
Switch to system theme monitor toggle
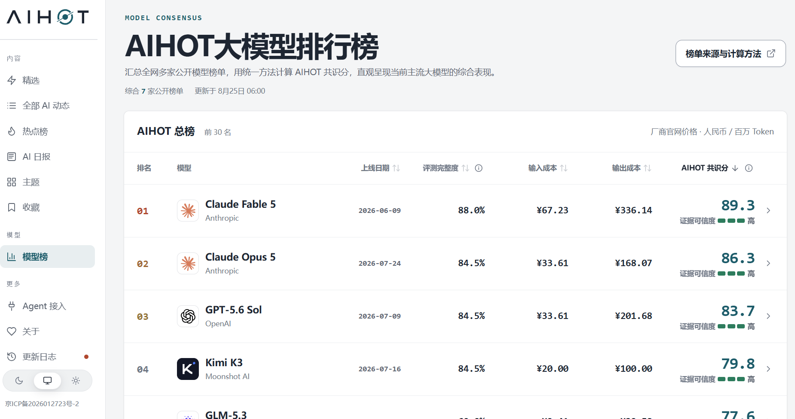click(47, 381)
